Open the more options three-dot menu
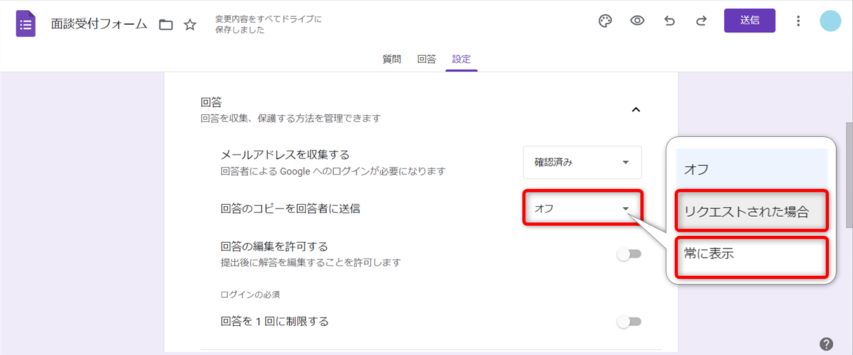This screenshot has height=355, width=853. pos(798,21)
